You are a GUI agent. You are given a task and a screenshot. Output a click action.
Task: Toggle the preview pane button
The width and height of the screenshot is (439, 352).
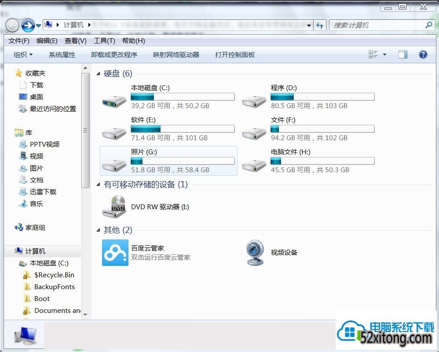(402, 54)
